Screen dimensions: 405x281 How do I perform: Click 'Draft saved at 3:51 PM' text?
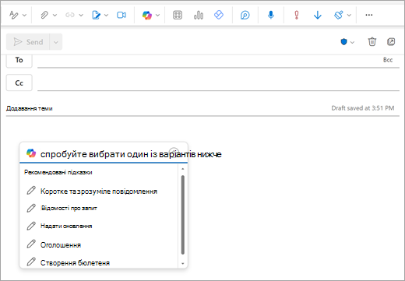[363, 108]
